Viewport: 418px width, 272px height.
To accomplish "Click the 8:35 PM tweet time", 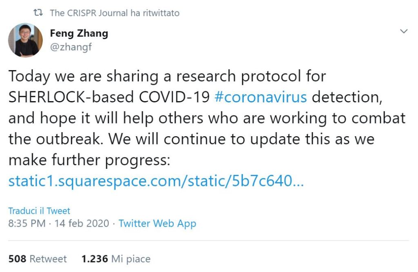I will (26, 223).
